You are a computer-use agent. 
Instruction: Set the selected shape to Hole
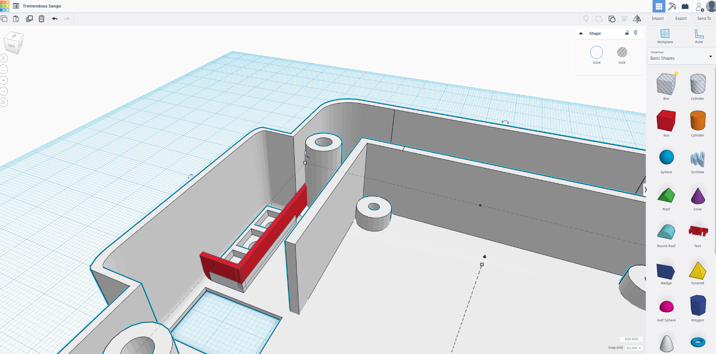tap(622, 52)
